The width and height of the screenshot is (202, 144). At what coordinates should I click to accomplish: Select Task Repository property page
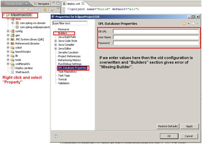tap(67, 72)
